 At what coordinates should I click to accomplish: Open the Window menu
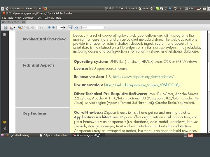coord(49,18)
